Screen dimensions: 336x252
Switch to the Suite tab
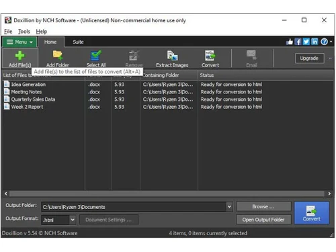click(x=78, y=42)
